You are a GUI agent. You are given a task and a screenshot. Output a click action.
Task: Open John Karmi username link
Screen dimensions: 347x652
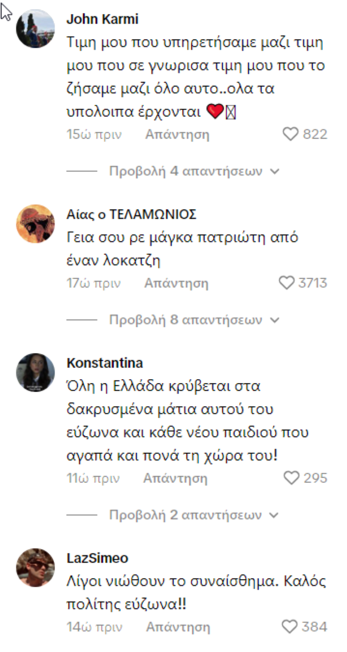103,19
